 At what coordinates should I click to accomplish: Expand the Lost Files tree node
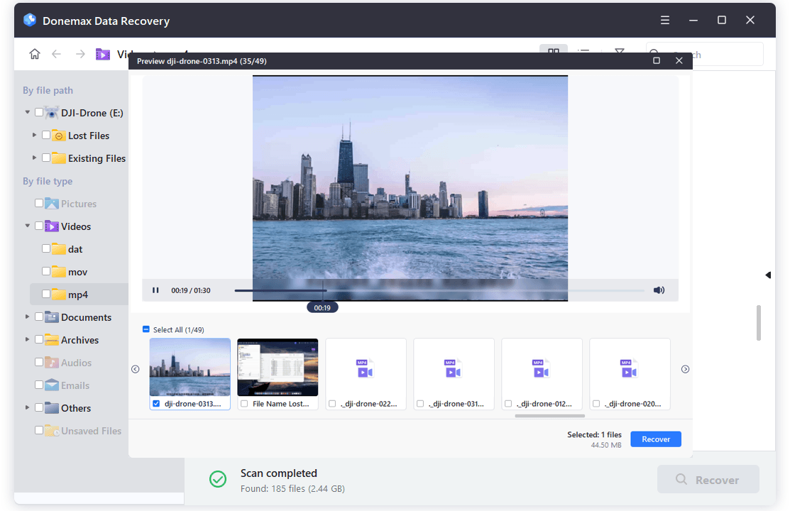[33, 135]
